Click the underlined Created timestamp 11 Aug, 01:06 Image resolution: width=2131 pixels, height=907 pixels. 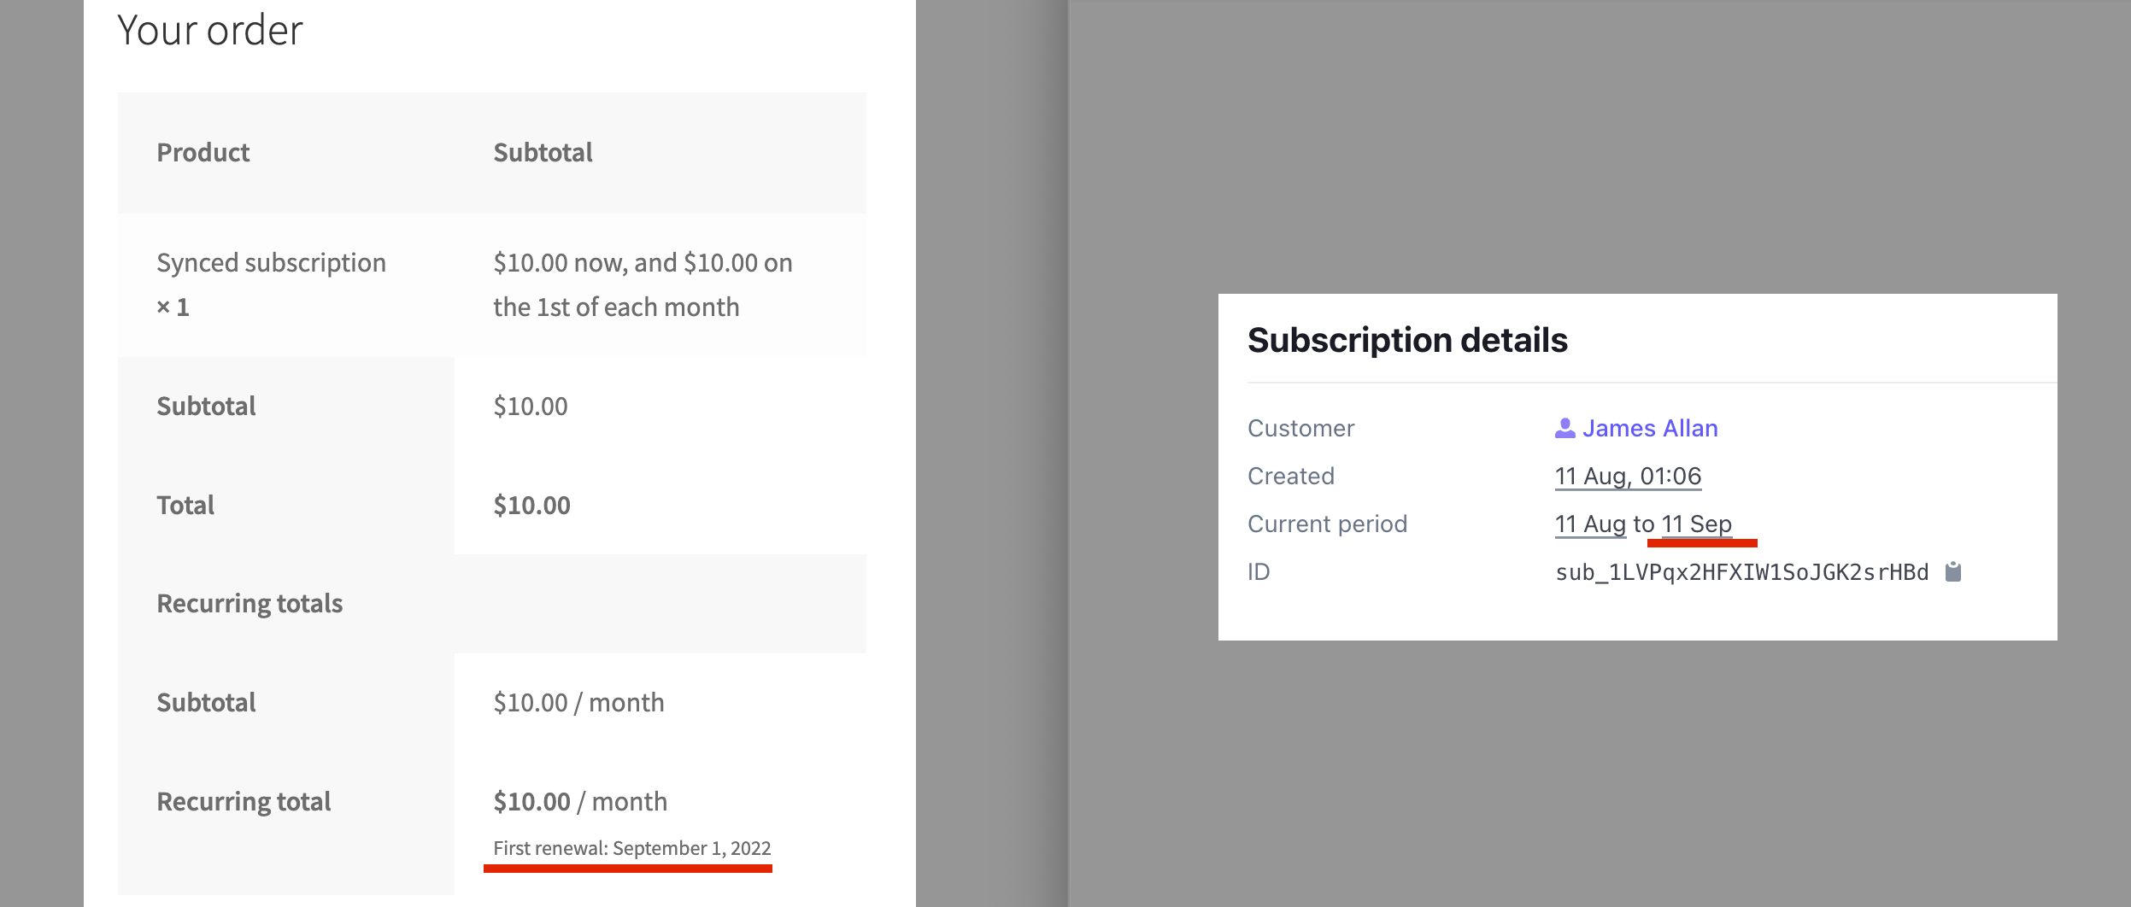click(x=1627, y=476)
